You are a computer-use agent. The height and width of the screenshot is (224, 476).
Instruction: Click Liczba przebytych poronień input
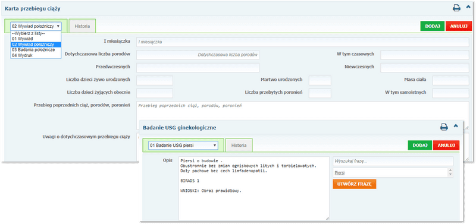pos(320,93)
